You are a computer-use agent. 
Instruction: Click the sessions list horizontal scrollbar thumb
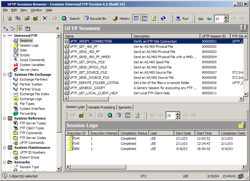click(x=89, y=99)
